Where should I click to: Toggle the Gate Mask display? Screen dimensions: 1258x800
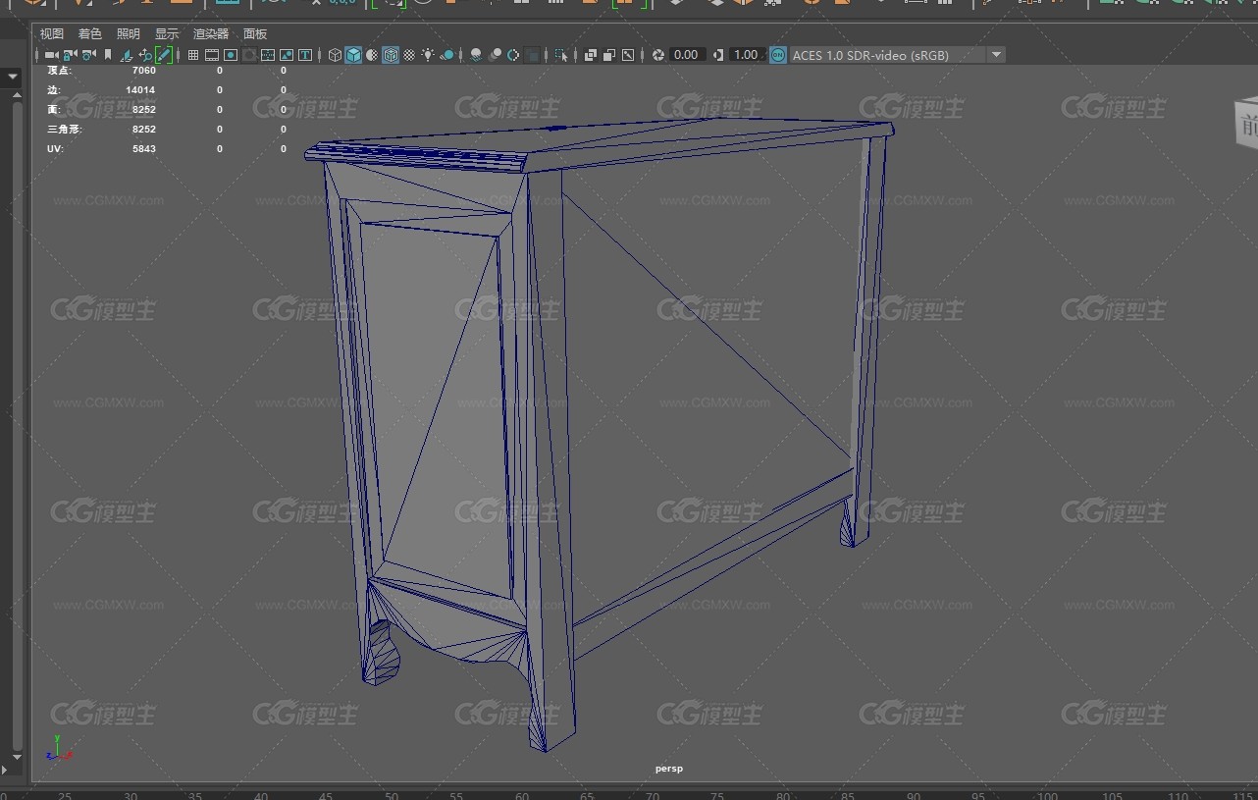pyautogui.click(x=249, y=55)
